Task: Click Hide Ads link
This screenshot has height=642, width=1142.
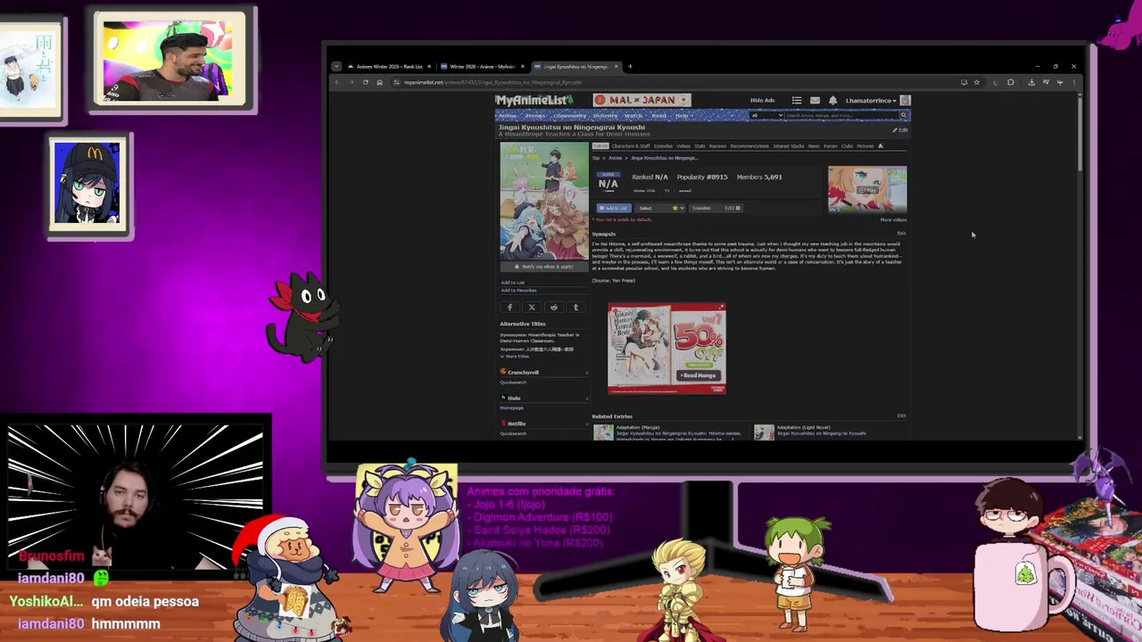Action: point(762,101)
